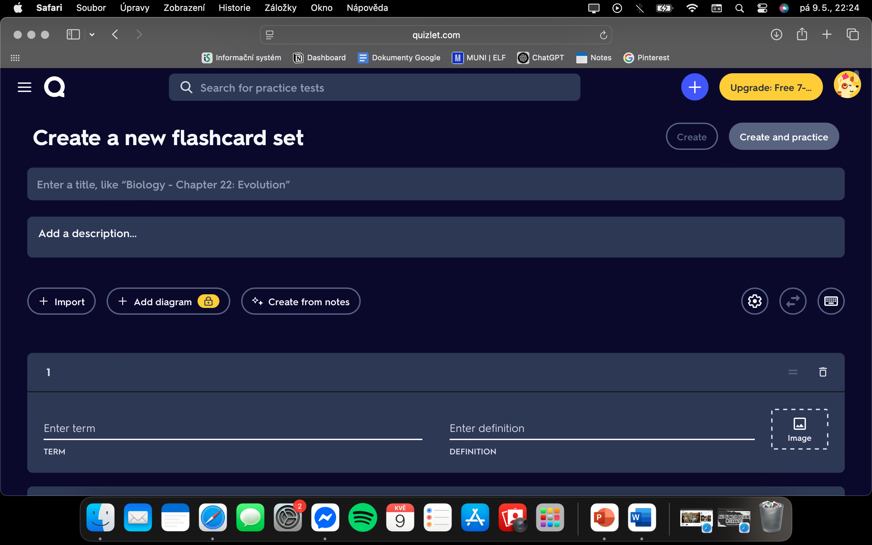Click the search magnifier in the search bar
The height and width of the screenshot is (545, 872).
[186, 87]
